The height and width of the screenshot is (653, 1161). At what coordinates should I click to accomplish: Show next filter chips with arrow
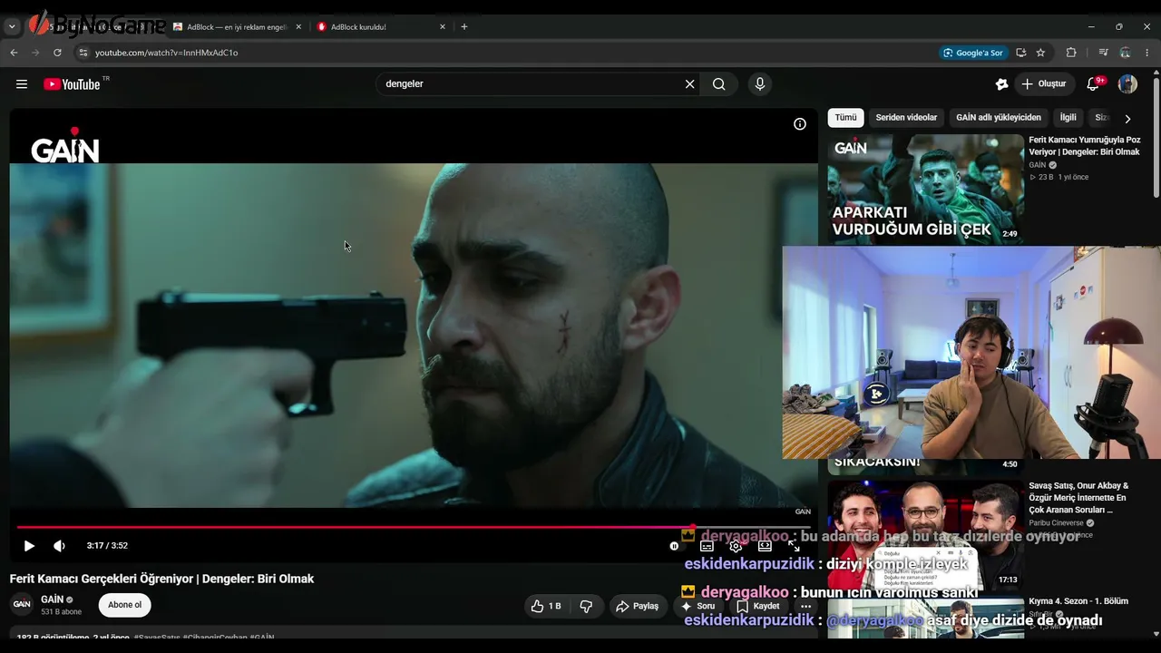tap(1127, 118)
